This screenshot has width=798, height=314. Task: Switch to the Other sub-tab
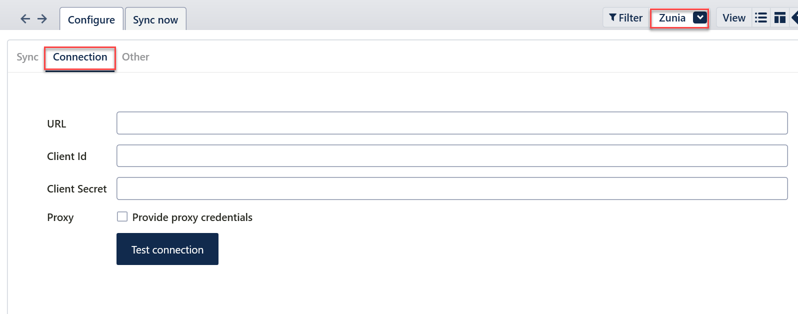135,57
